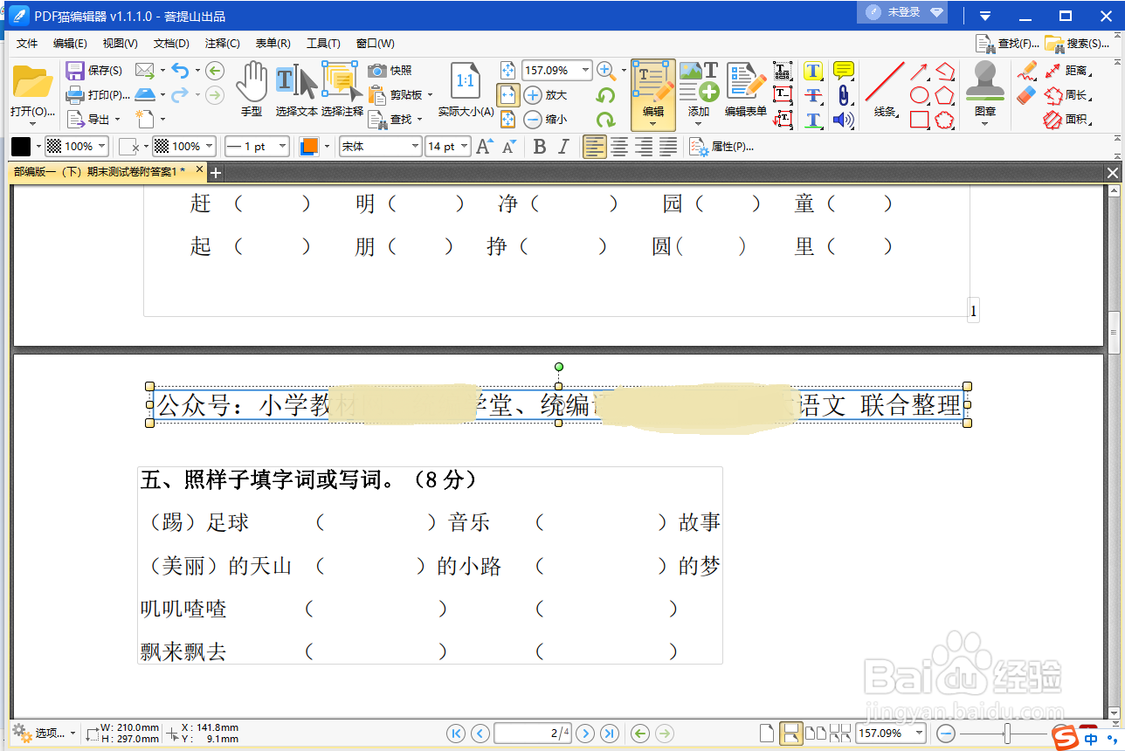The height and width of the screenshot is (751, 1125).
Task: Open the 属性(P) properties button
Action: [x=721, y=147]
